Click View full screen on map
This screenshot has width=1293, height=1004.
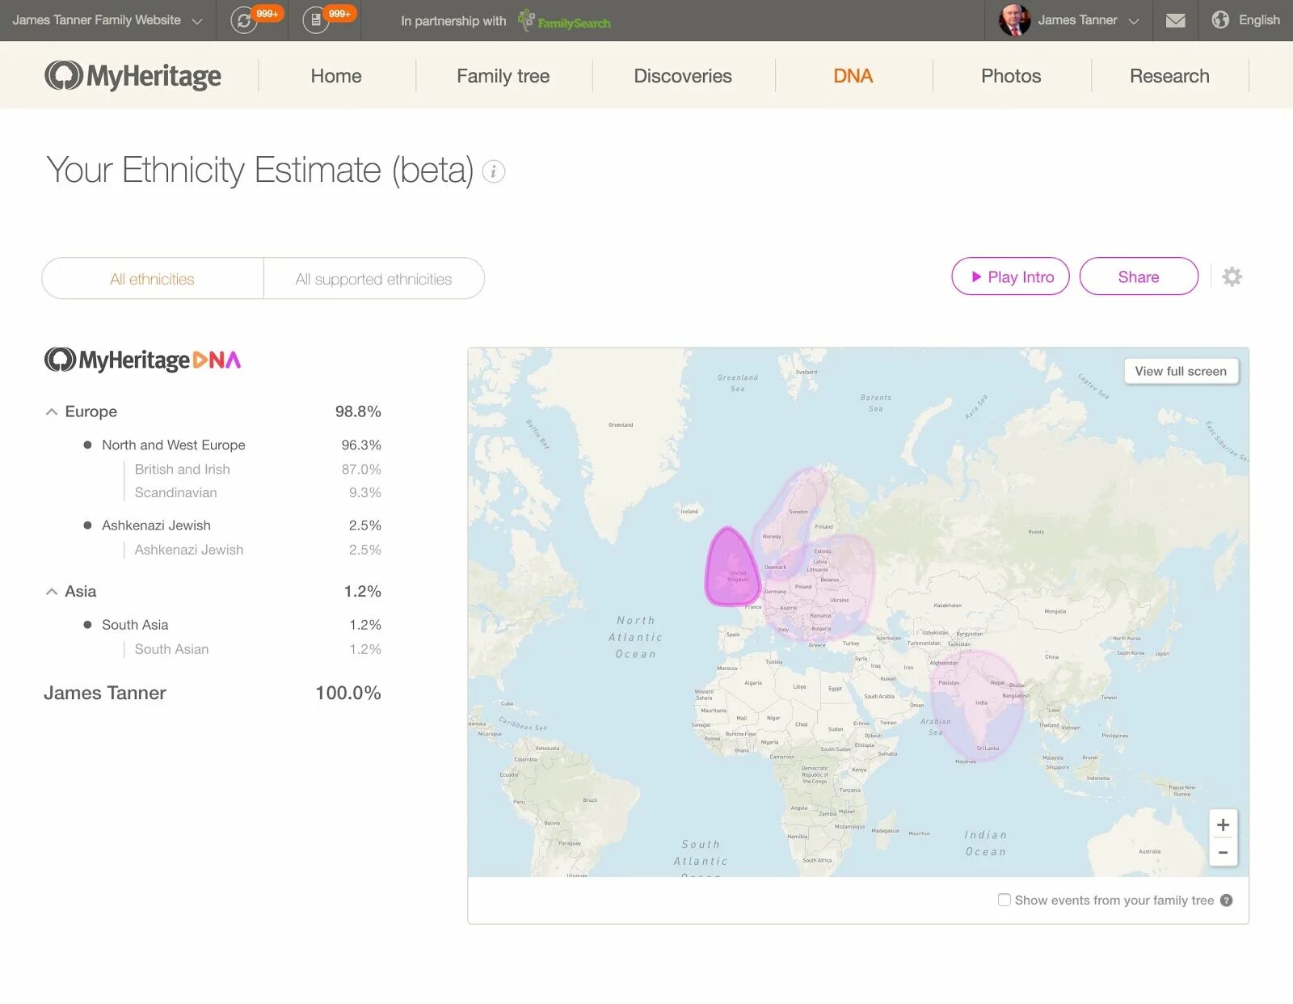coord(1181,371)
